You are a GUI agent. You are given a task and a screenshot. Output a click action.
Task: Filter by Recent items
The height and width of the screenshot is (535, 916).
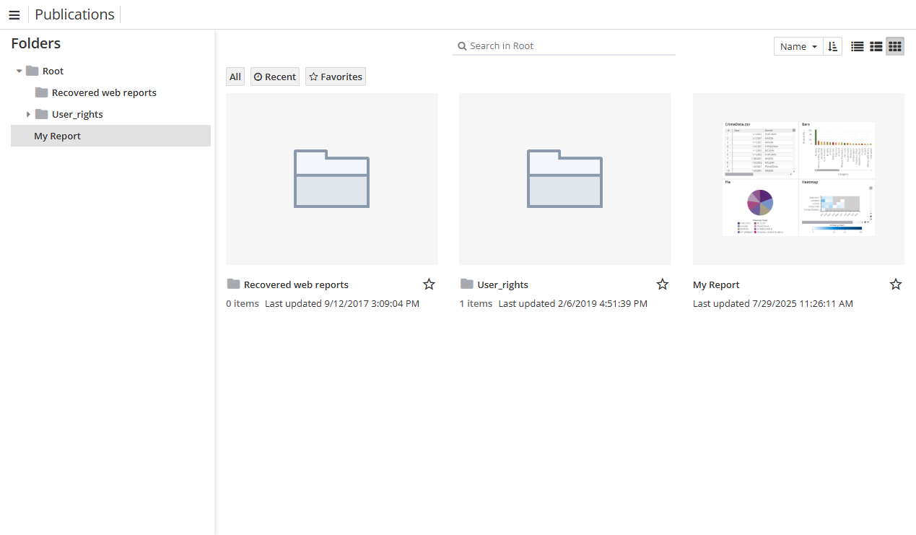click(275, 77)
